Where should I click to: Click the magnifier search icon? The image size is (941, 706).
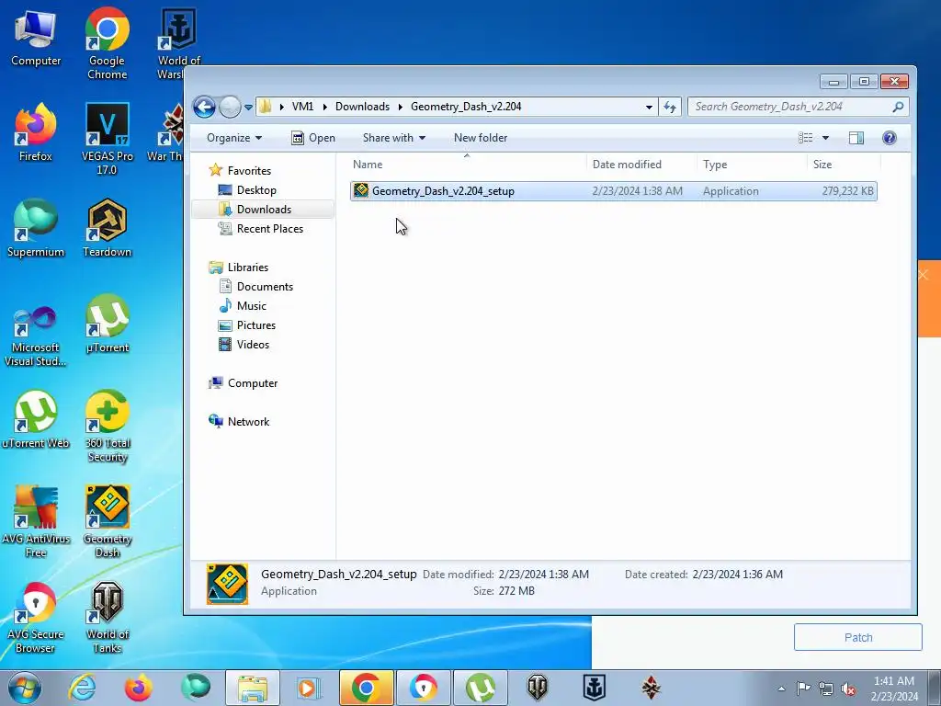pos(898,107)
